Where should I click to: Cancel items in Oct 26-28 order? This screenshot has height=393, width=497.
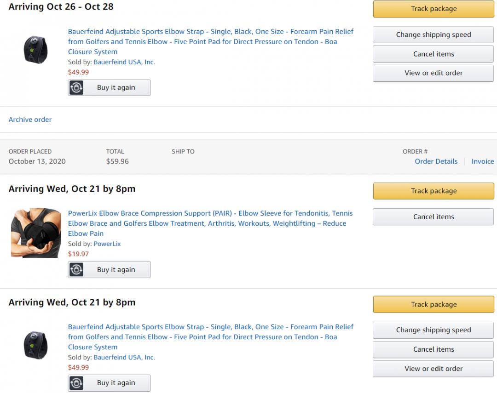[433, 54]
